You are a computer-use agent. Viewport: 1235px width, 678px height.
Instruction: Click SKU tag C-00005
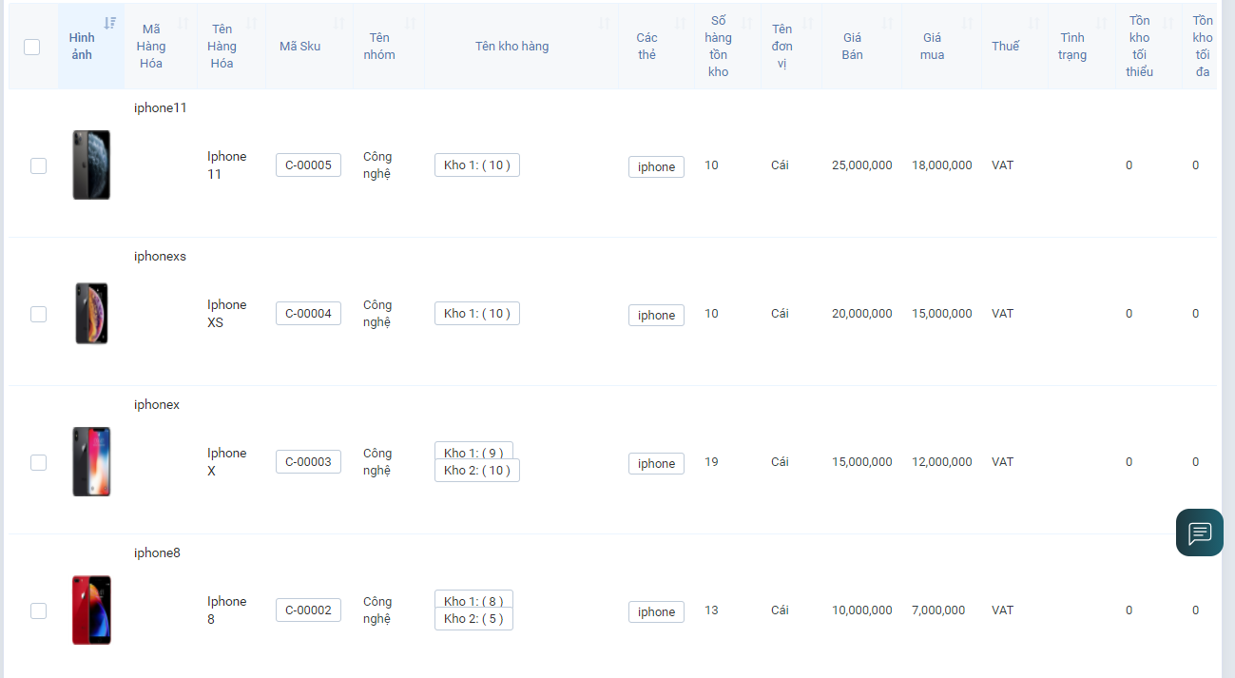coord(308,165)
